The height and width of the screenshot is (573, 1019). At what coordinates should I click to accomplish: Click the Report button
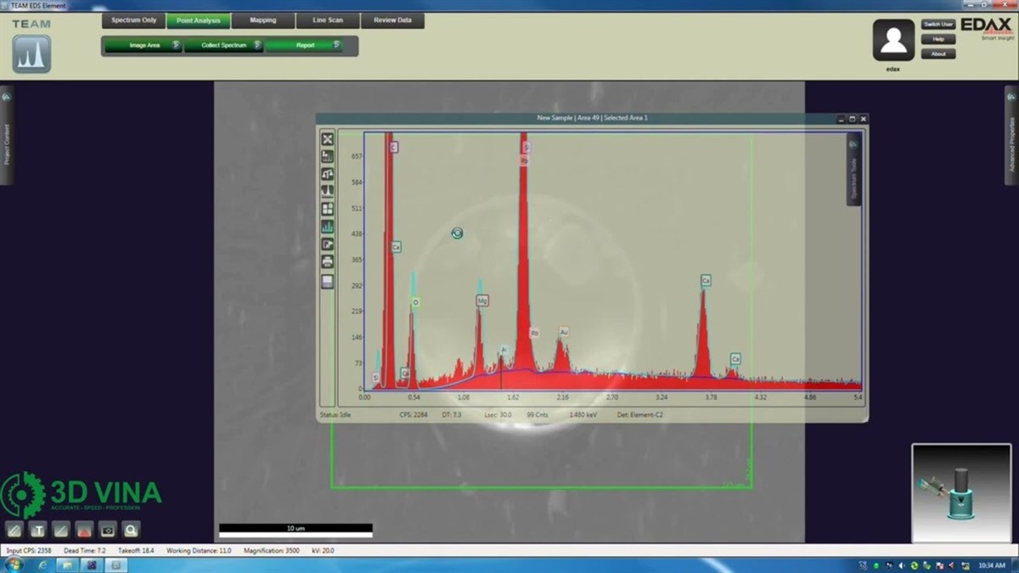305,46
